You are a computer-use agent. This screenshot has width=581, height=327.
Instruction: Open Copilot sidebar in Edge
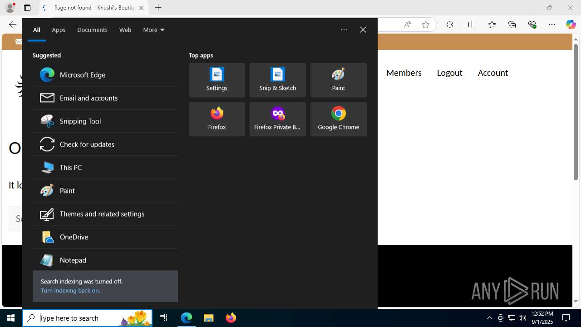(x=571, y=25)
